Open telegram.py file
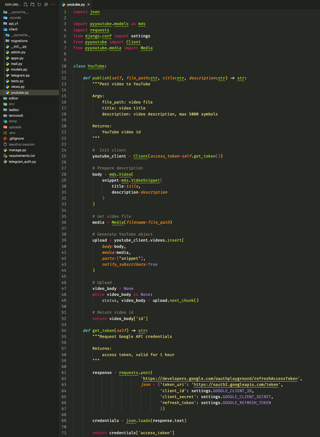The width and height of the screenshot is (320, 437). coord(29,75)
